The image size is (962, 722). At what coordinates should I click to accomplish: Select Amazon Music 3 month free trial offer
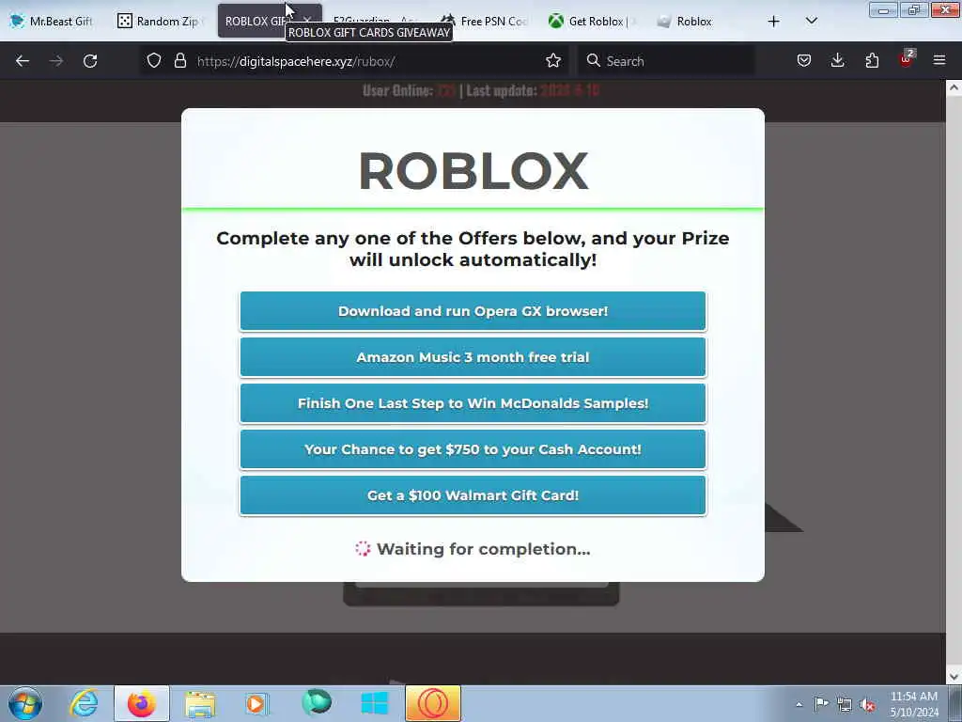[473, 357]
